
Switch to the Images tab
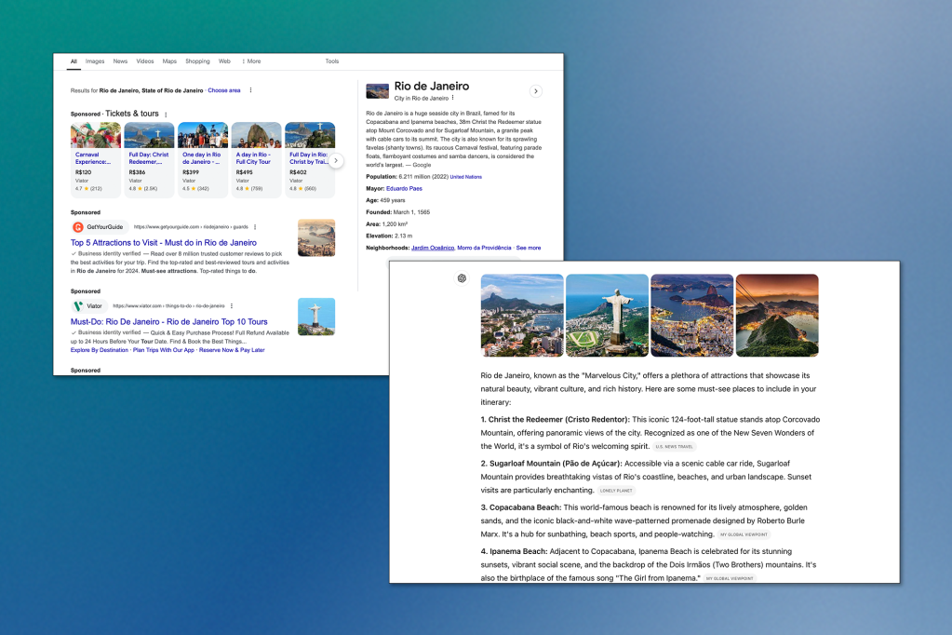point(95,61)
